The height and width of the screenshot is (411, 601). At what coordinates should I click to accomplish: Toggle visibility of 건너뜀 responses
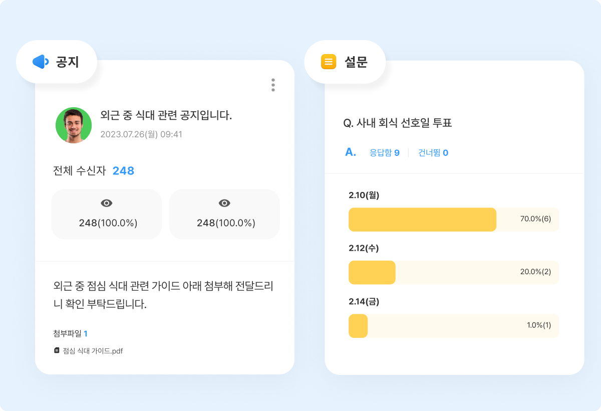click(432, 153)
